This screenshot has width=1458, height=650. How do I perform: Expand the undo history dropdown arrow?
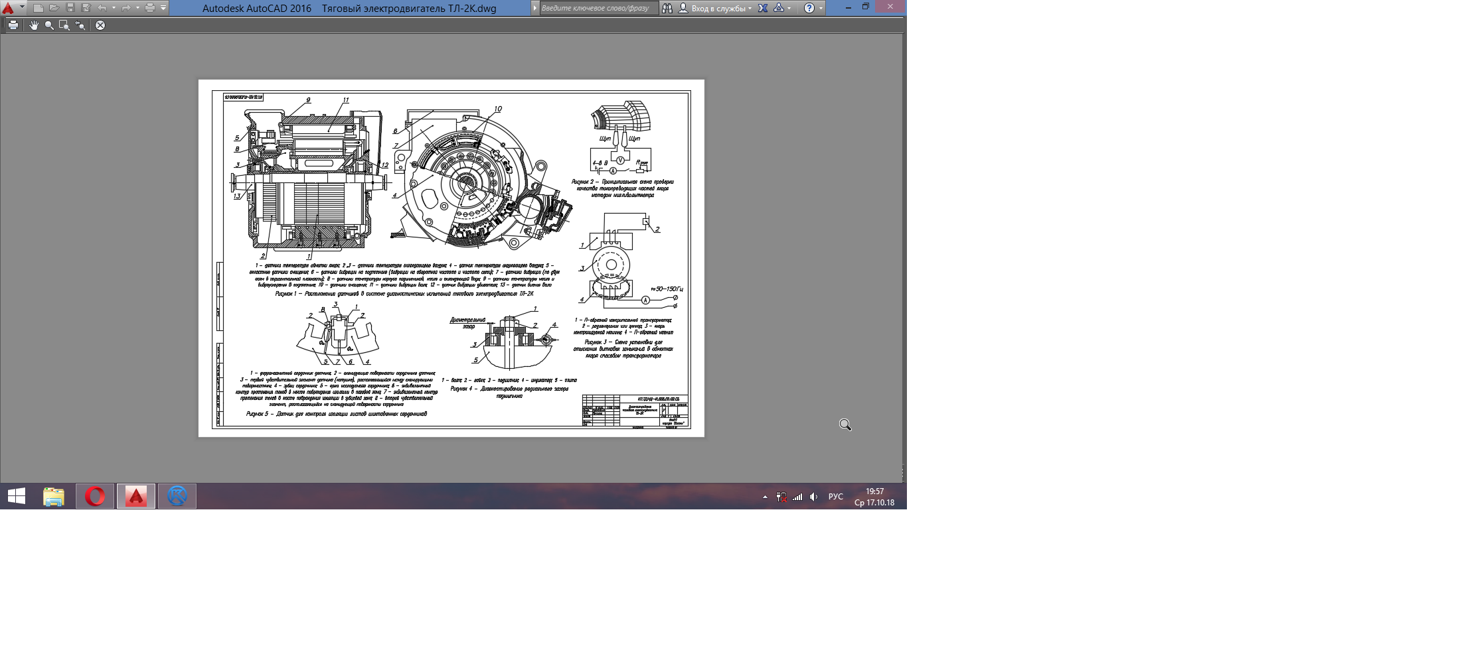[x=114, y=8]
